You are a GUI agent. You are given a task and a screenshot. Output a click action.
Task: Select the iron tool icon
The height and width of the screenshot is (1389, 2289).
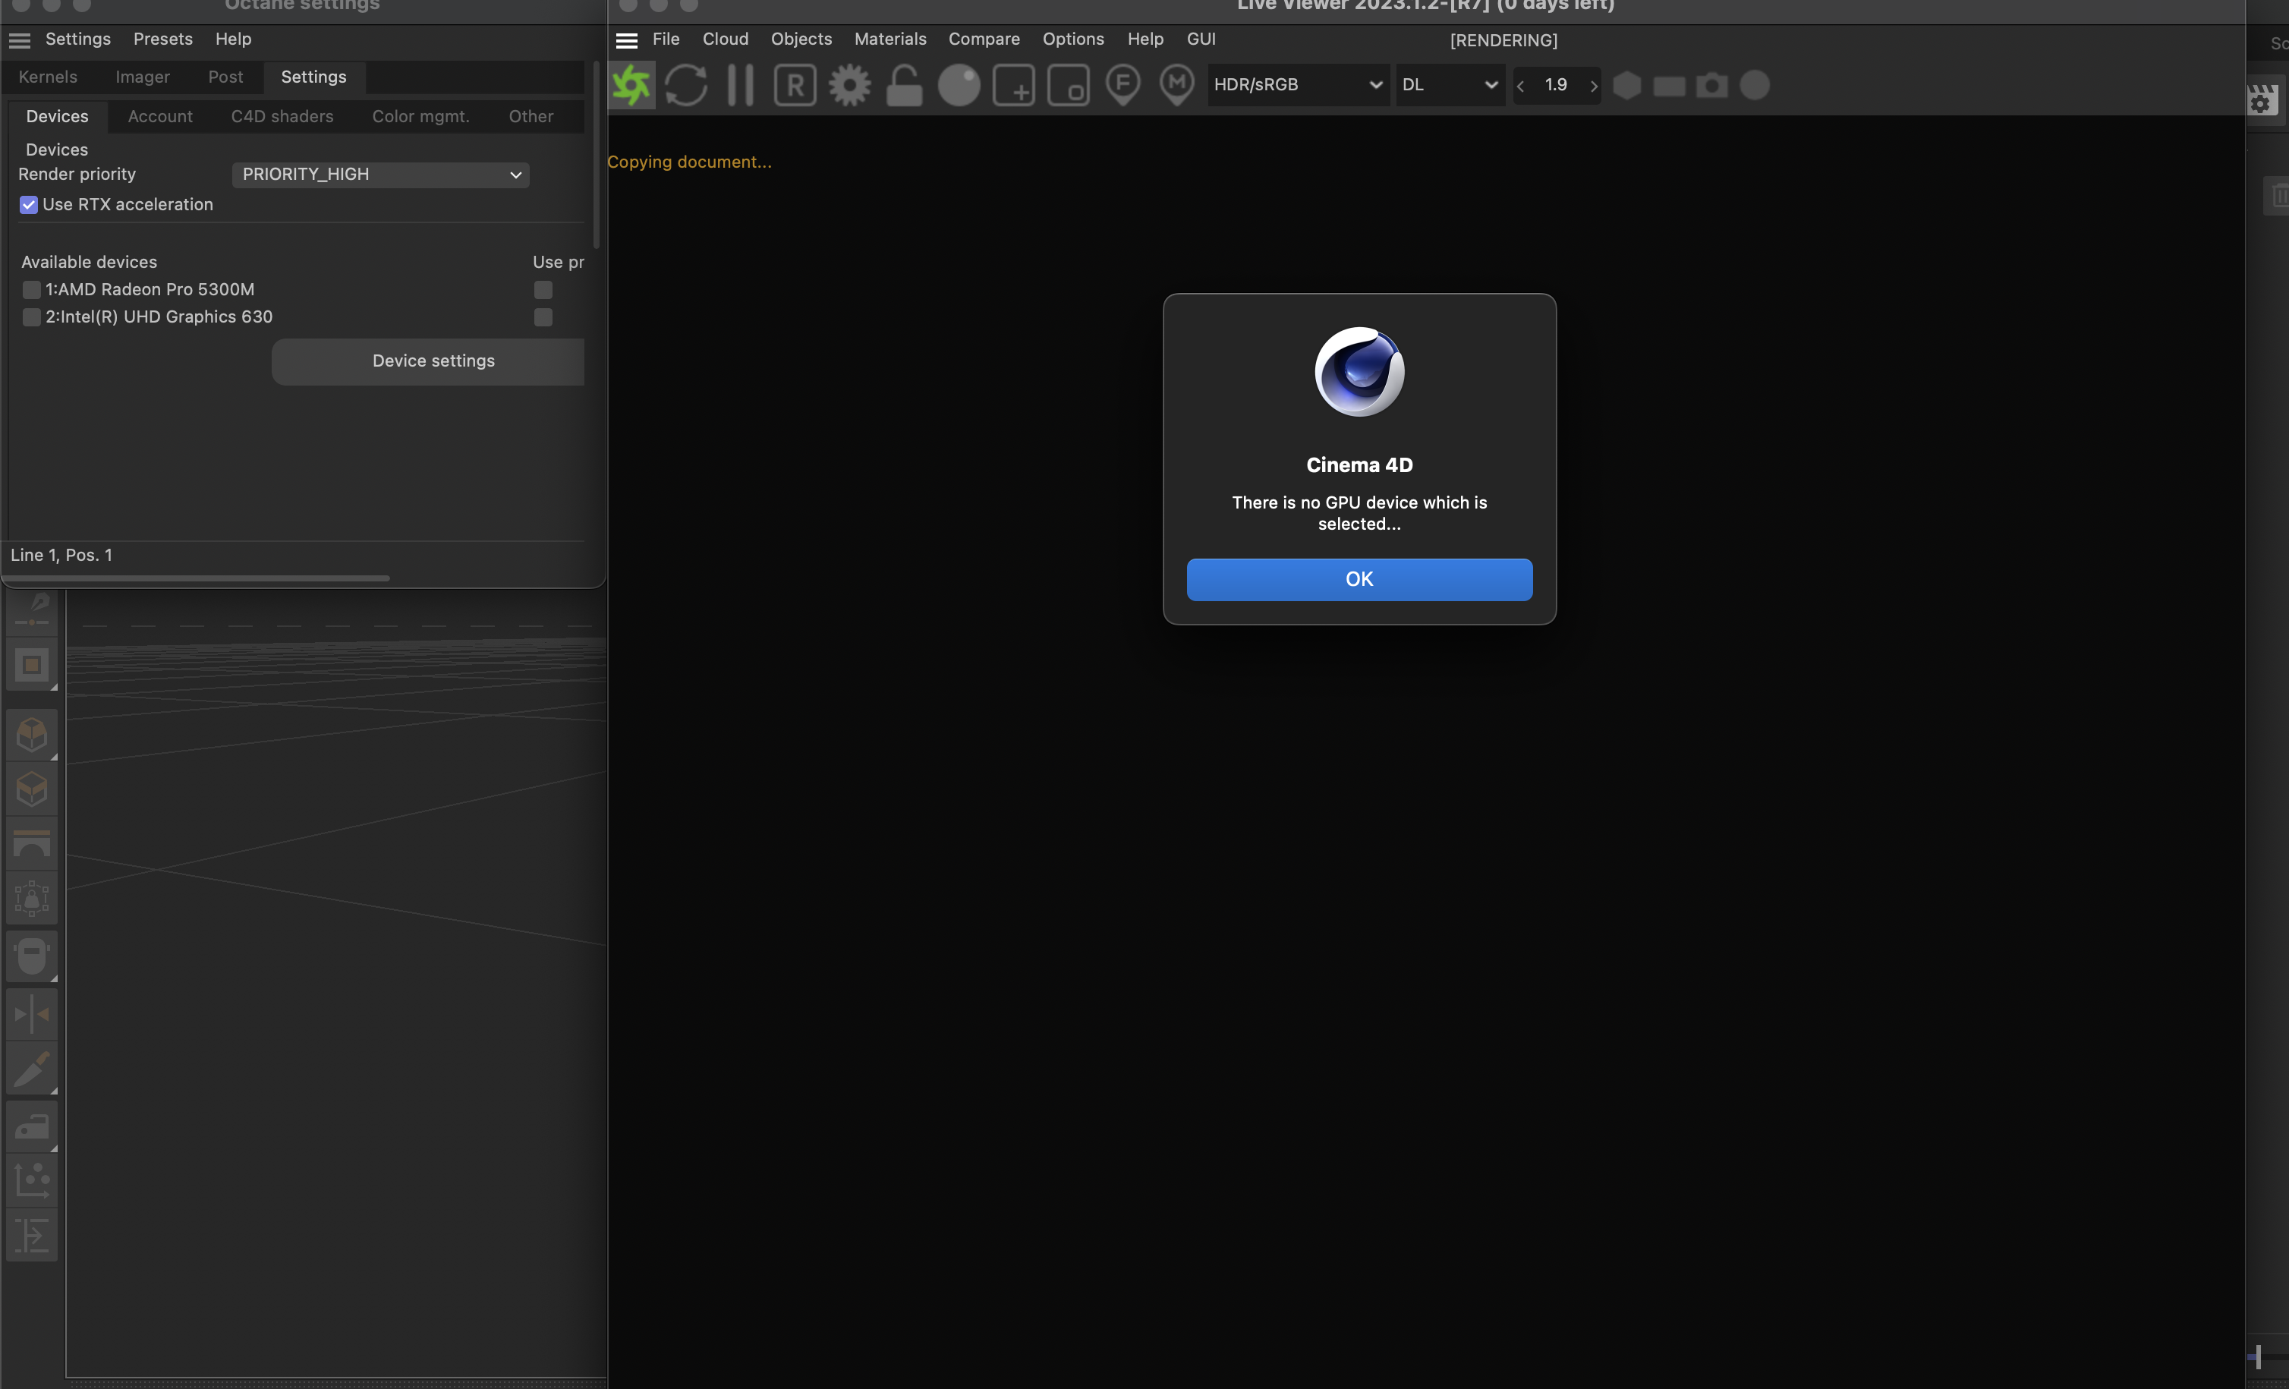coord(32,1126)
